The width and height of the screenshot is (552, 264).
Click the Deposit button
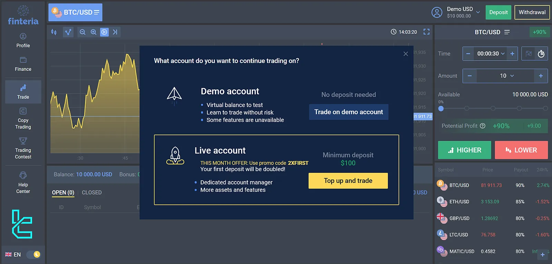[499, 12]
